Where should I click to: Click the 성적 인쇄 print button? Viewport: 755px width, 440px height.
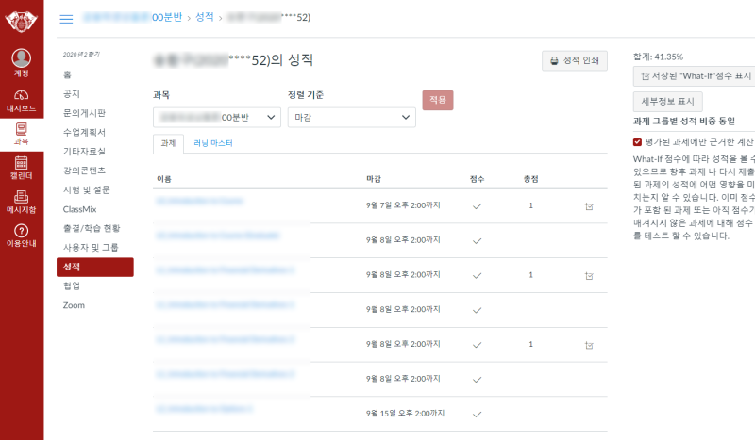(x=575, y=60)
